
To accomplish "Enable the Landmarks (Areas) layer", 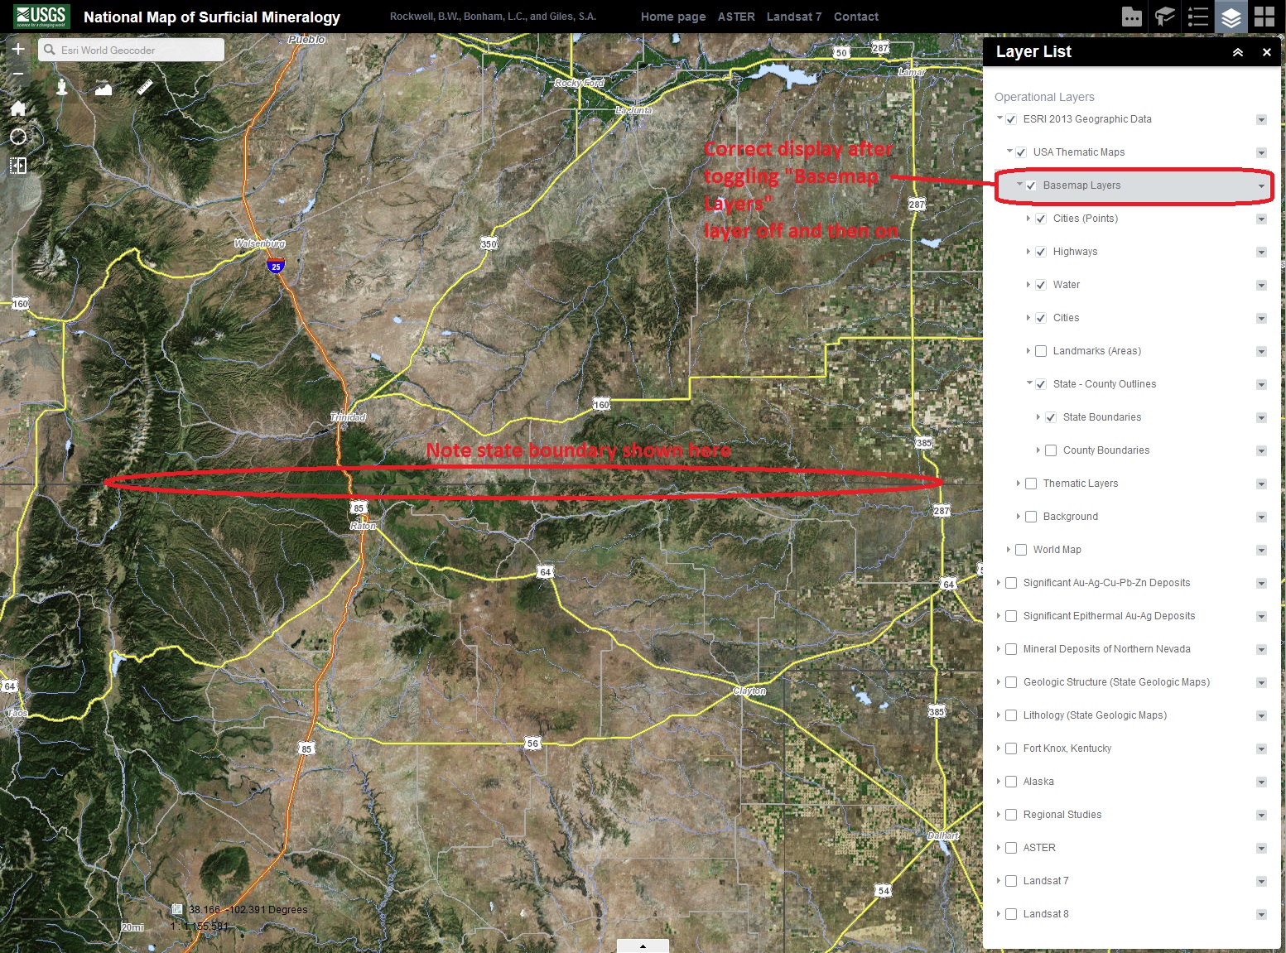I will coord(1041,351).
